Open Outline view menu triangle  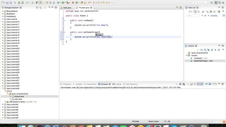point(223,49)
